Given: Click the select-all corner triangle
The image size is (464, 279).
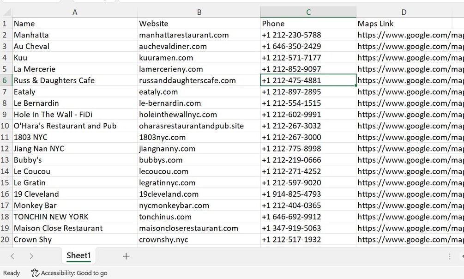Looking at the screenshot, I should [x=6, y=12].
